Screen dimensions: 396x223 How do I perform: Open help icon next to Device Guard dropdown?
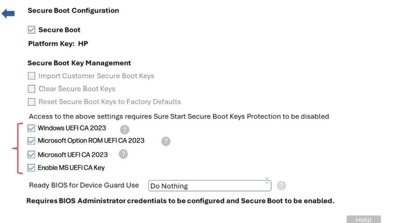[x=281, y=186]
